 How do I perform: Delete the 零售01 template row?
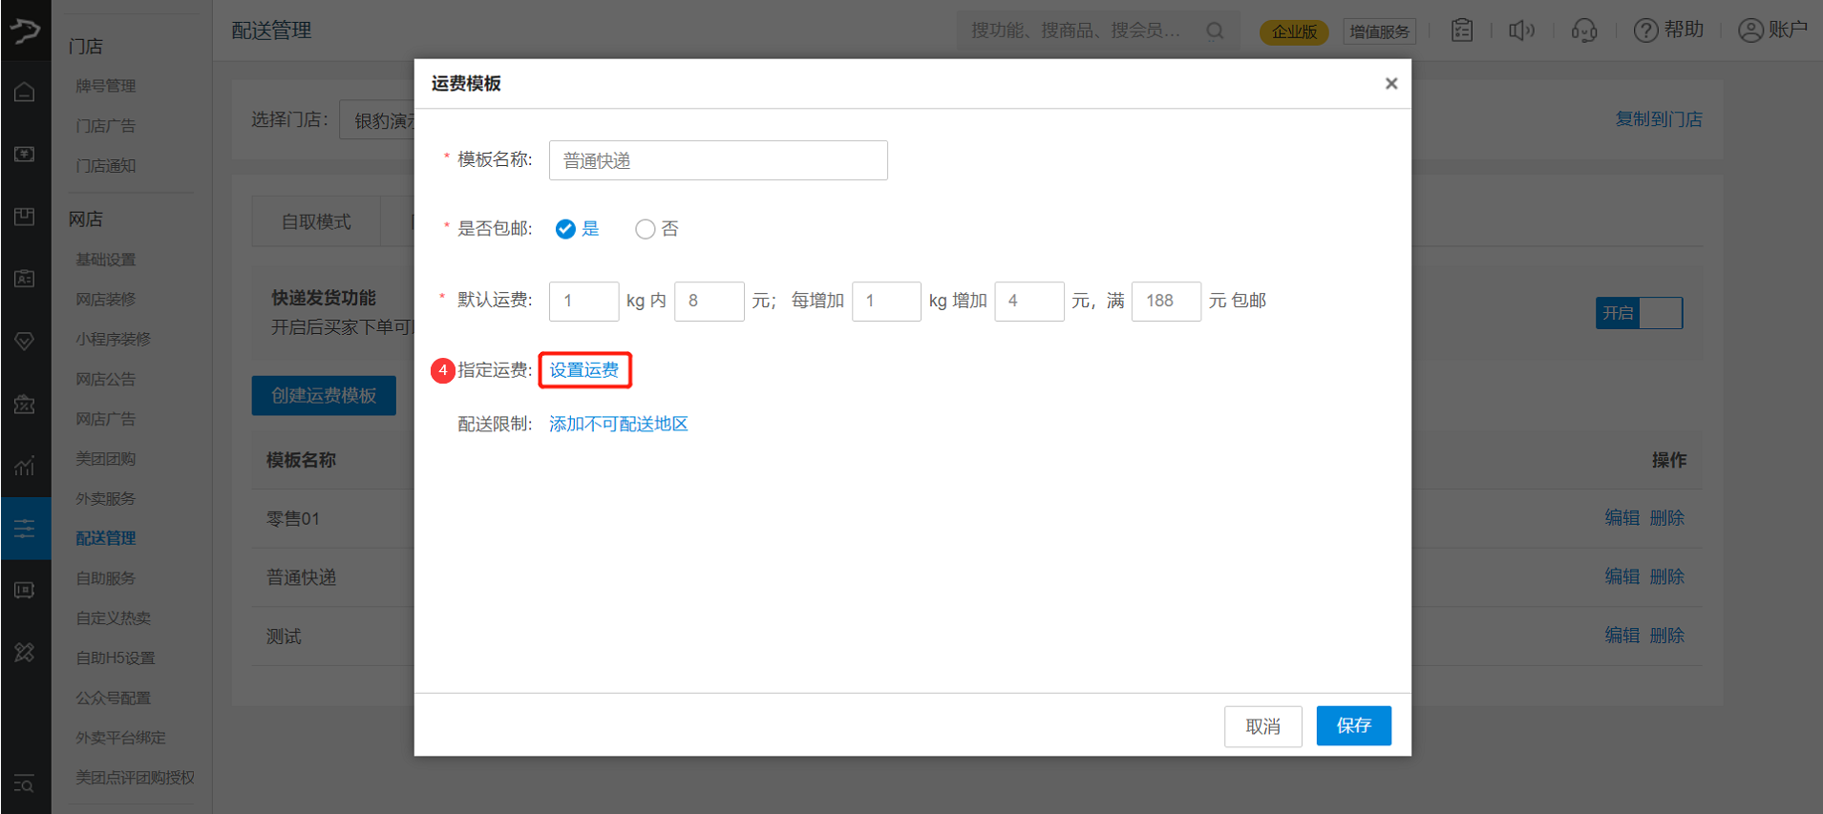click(x=1667, y=518)
